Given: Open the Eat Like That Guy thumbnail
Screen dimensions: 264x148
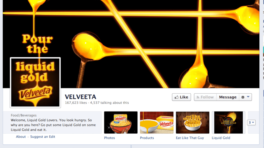Looking at the screenshot, I should tap(193, 122).
